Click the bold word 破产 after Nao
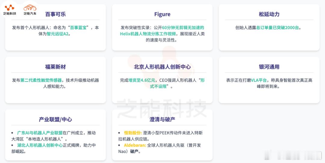 click(134, 152)
